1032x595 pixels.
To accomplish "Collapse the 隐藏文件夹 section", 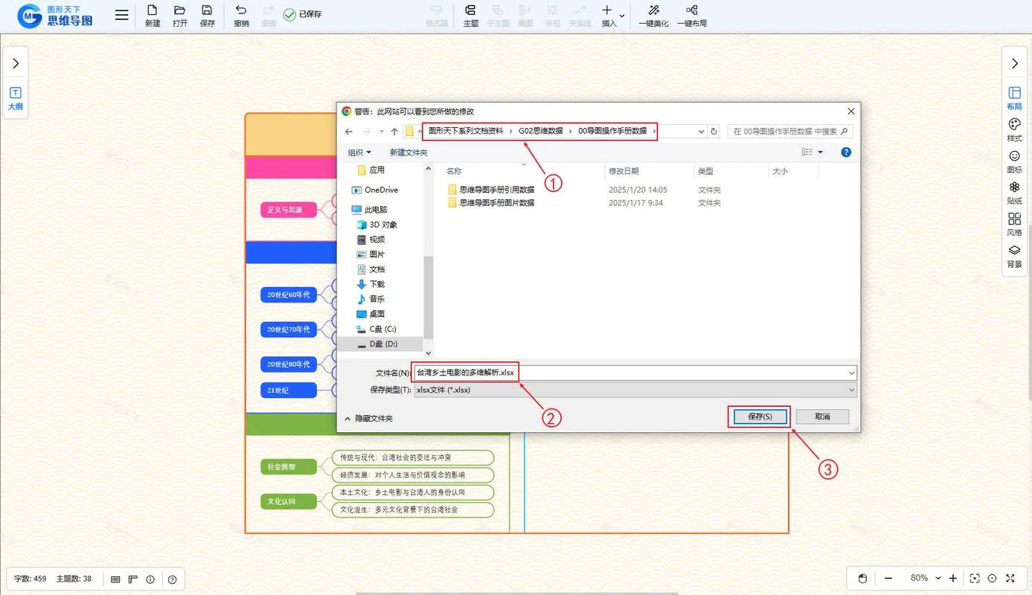I will point(369,418).
